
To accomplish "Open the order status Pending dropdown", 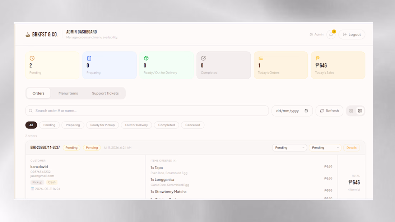I will [x=289, y=148].
